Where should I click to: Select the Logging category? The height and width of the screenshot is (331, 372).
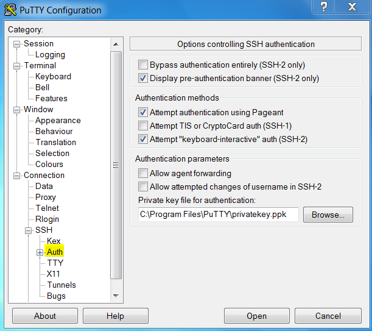pos(50,55)
